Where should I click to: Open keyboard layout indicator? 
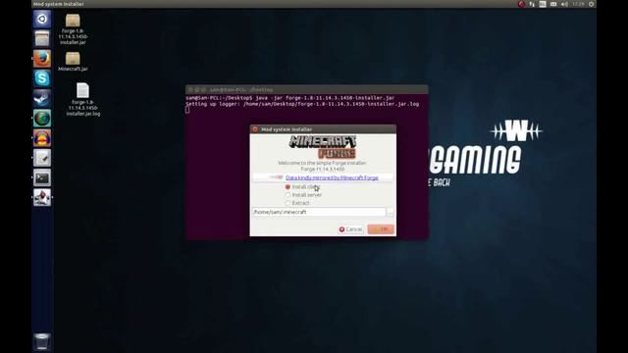pyautogui.click(x=543, y=4)
